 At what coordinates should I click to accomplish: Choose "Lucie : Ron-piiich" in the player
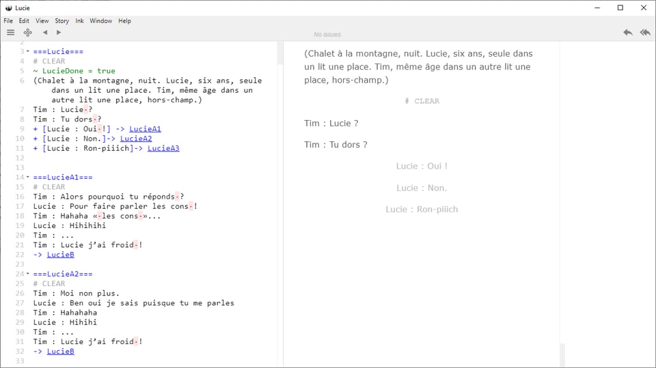(x=422, y=209)
